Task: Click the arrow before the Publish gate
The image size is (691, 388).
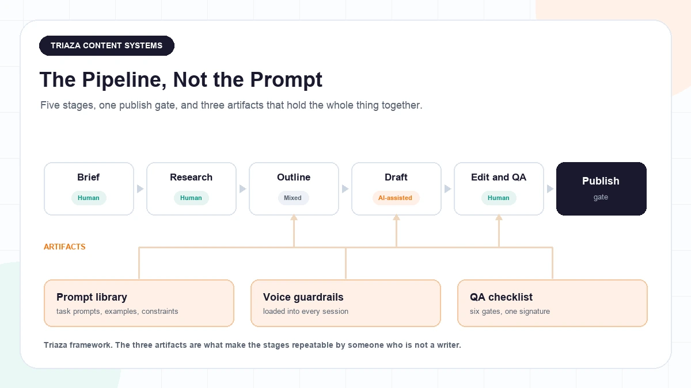Action: coord(550,189)
